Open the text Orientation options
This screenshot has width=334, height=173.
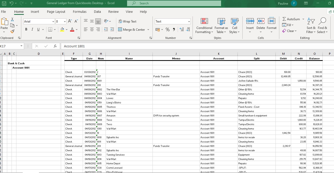pyautogui.click(x=108, y=21)
